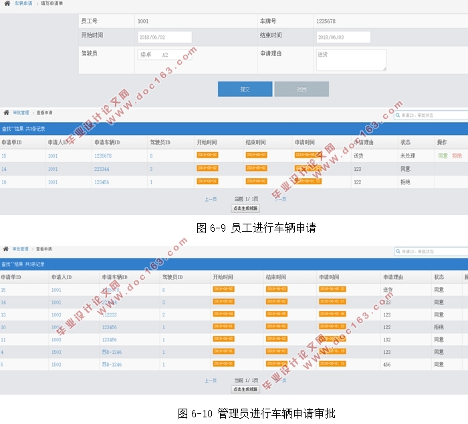468x424 pixels.
Task: Click the 拒绝 status of row 10 in the middle table
Action: [405, 182]
